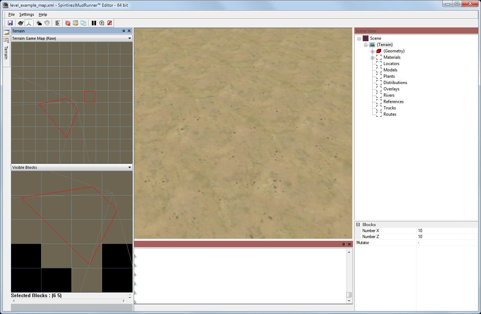The height and width of the screenshot is (314, 481).
Task: Open the Visible Blocks dropdown
Action: tap(129, 167)
